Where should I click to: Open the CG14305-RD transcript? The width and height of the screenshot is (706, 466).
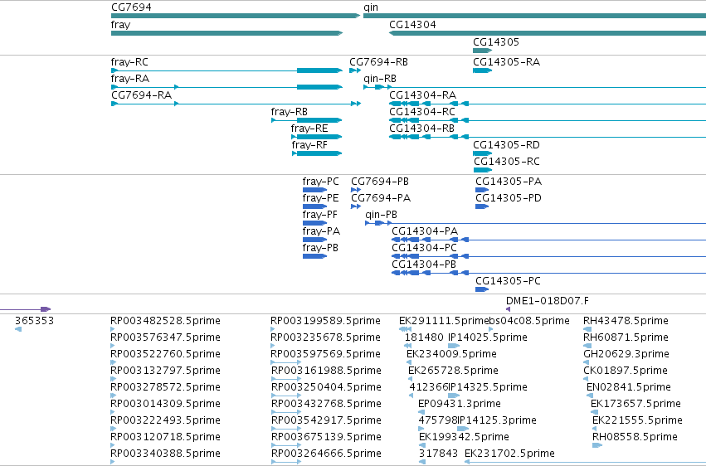tap(507, 145)
